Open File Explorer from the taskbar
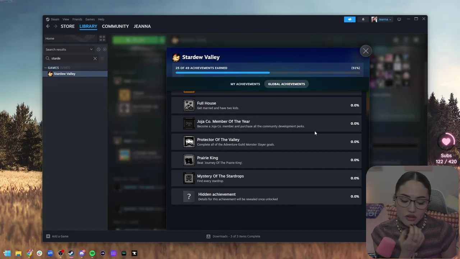Viewport: 460px width, 259px height. pyautogui.click(x=18, y=253)
